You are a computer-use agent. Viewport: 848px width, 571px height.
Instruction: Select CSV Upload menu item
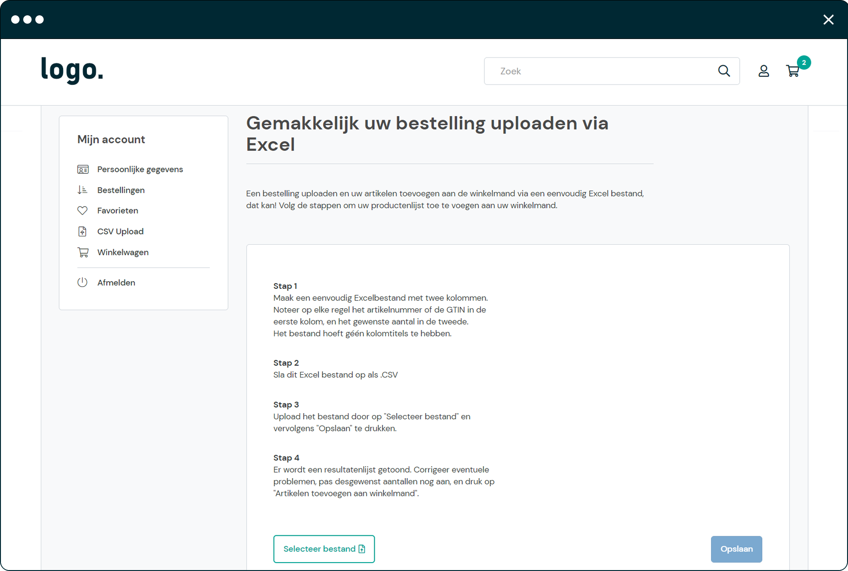click(x=120, y=231)
